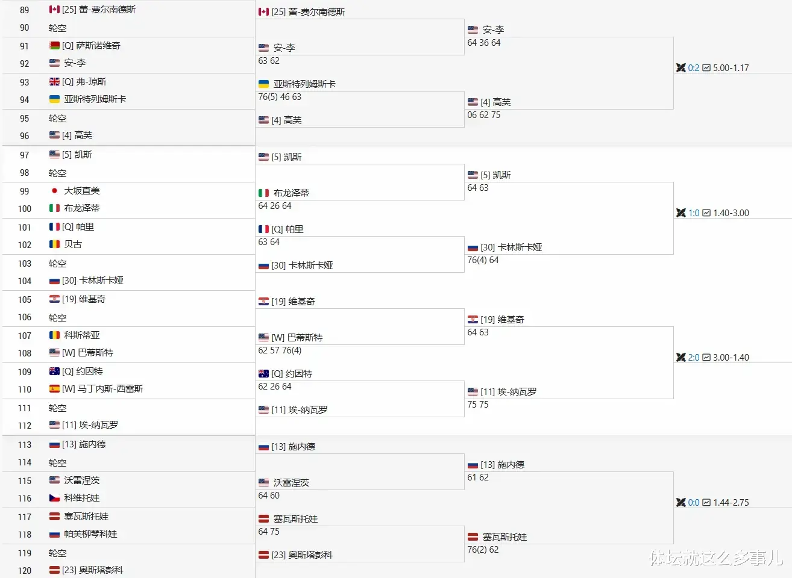Open the 0:0 head-to-head record link
Screen dimensions: 792x578
pyautogui.click(x=694, y=503)
